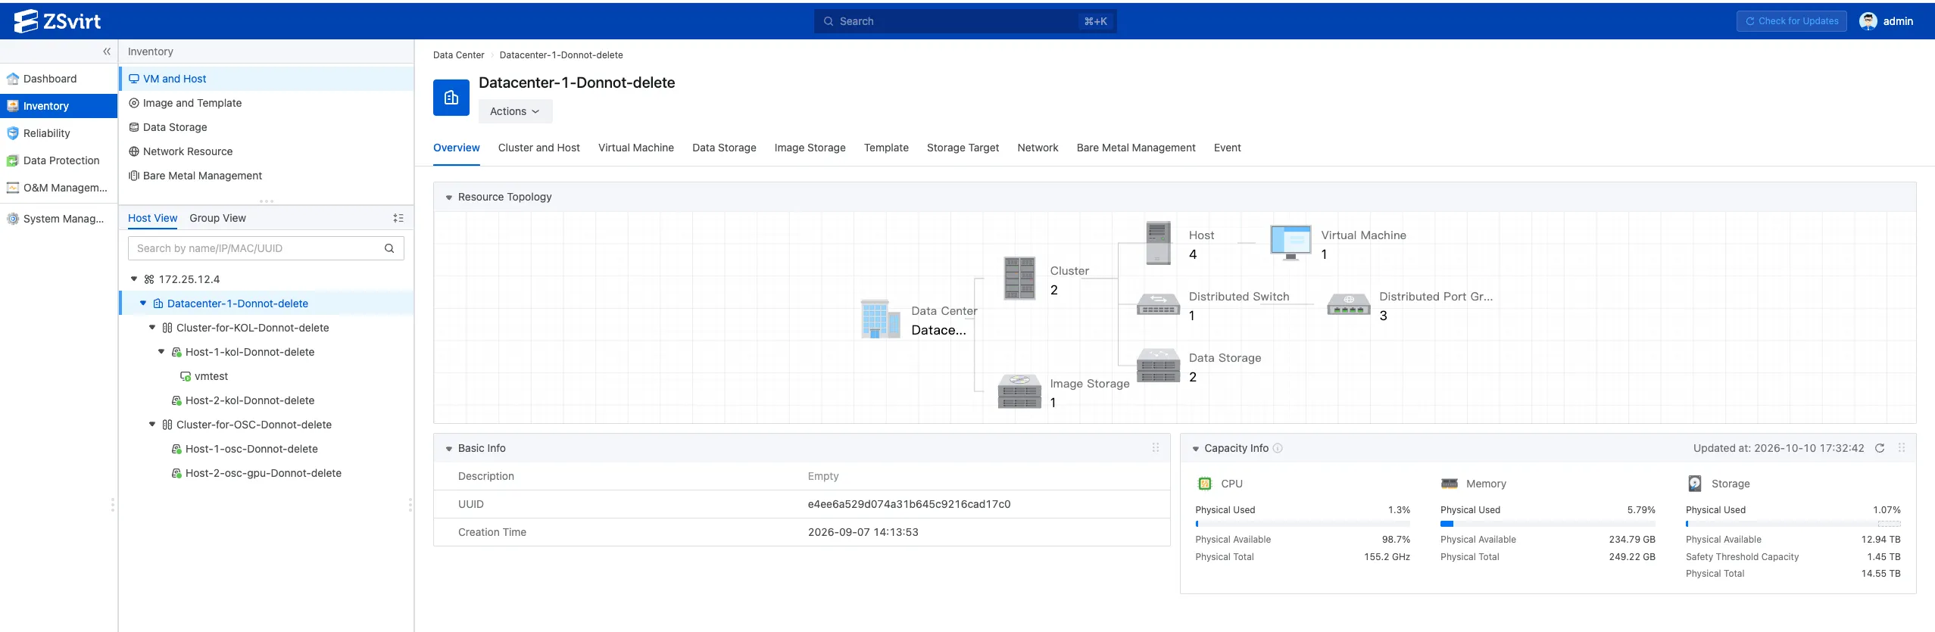This screenshot has height=632, width=1935.
Task: Click the Dashboard icon in sidebar
Action: tap(13, 79)
